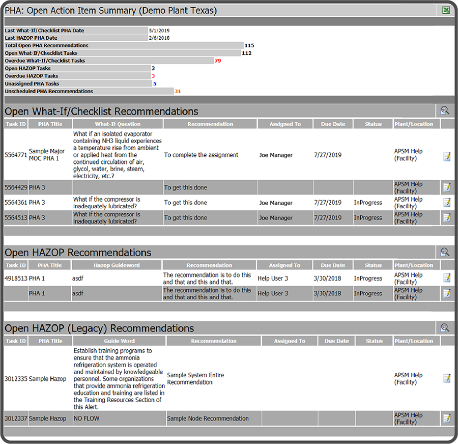The height and width of the screenshot is (444, 458).
Task: Sort What-If table by Due Date header
Action: pyautogui.click(x=333, y=124)
